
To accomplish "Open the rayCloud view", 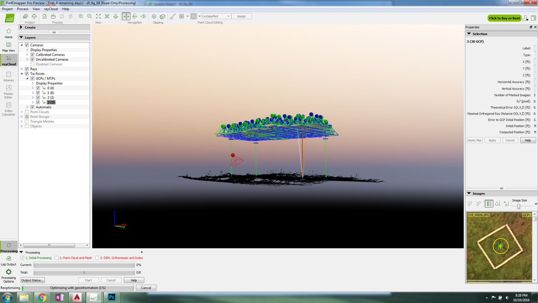I will click(9, 60).
